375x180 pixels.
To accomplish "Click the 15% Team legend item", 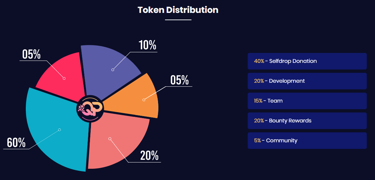I will tap(307, 101).
